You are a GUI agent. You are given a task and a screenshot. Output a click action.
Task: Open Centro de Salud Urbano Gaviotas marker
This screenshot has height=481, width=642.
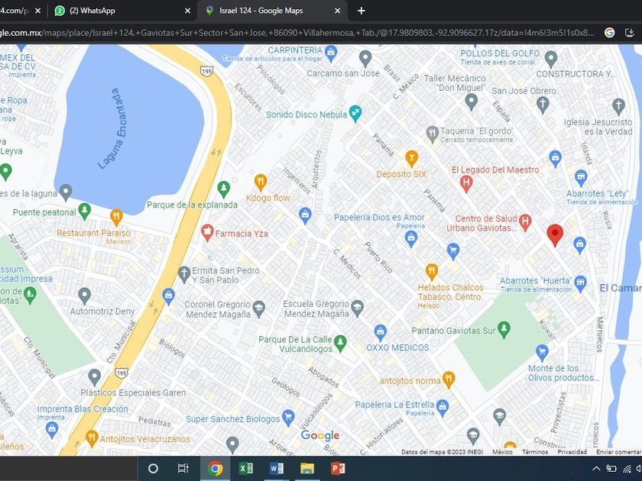pos(525,221)
